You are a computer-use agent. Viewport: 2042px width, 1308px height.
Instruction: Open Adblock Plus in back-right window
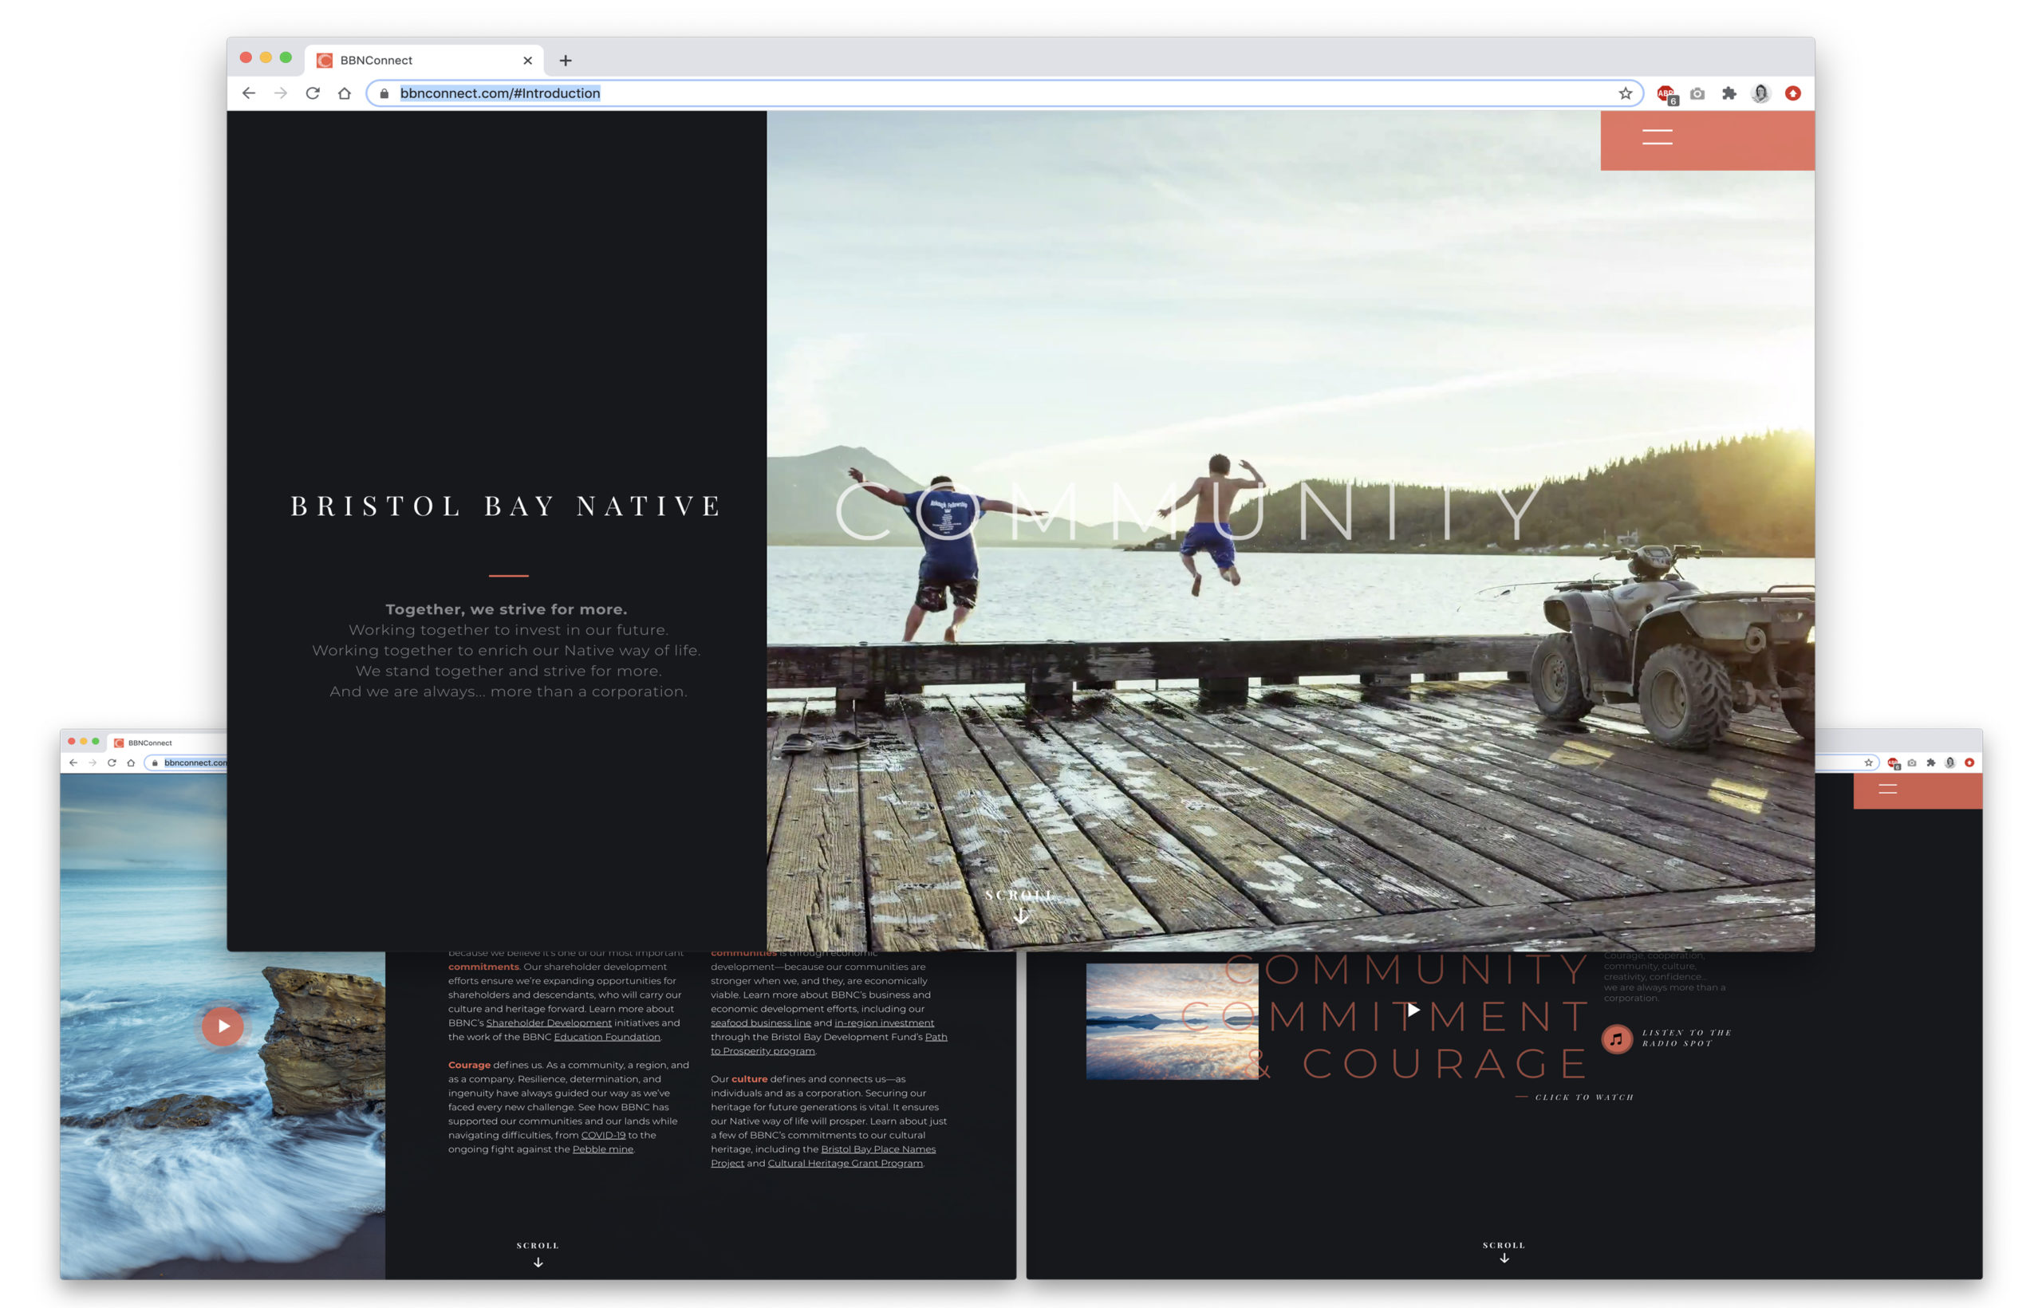[x=1893, y=763]
